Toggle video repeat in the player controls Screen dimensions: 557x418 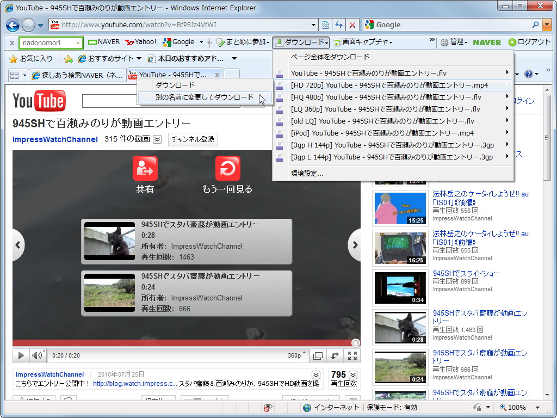pos(334,355)
